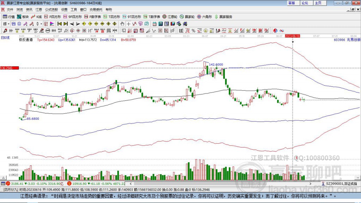Open the 江恩轮 Gann wheel tool
The width and height of the screenshot is (361, 203).
pyautogui.click(x=170, y=17)
